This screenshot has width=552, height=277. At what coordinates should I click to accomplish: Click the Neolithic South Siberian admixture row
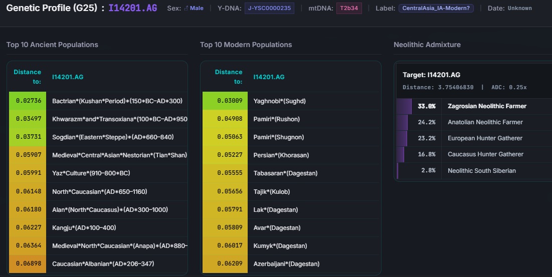point(474,170)
